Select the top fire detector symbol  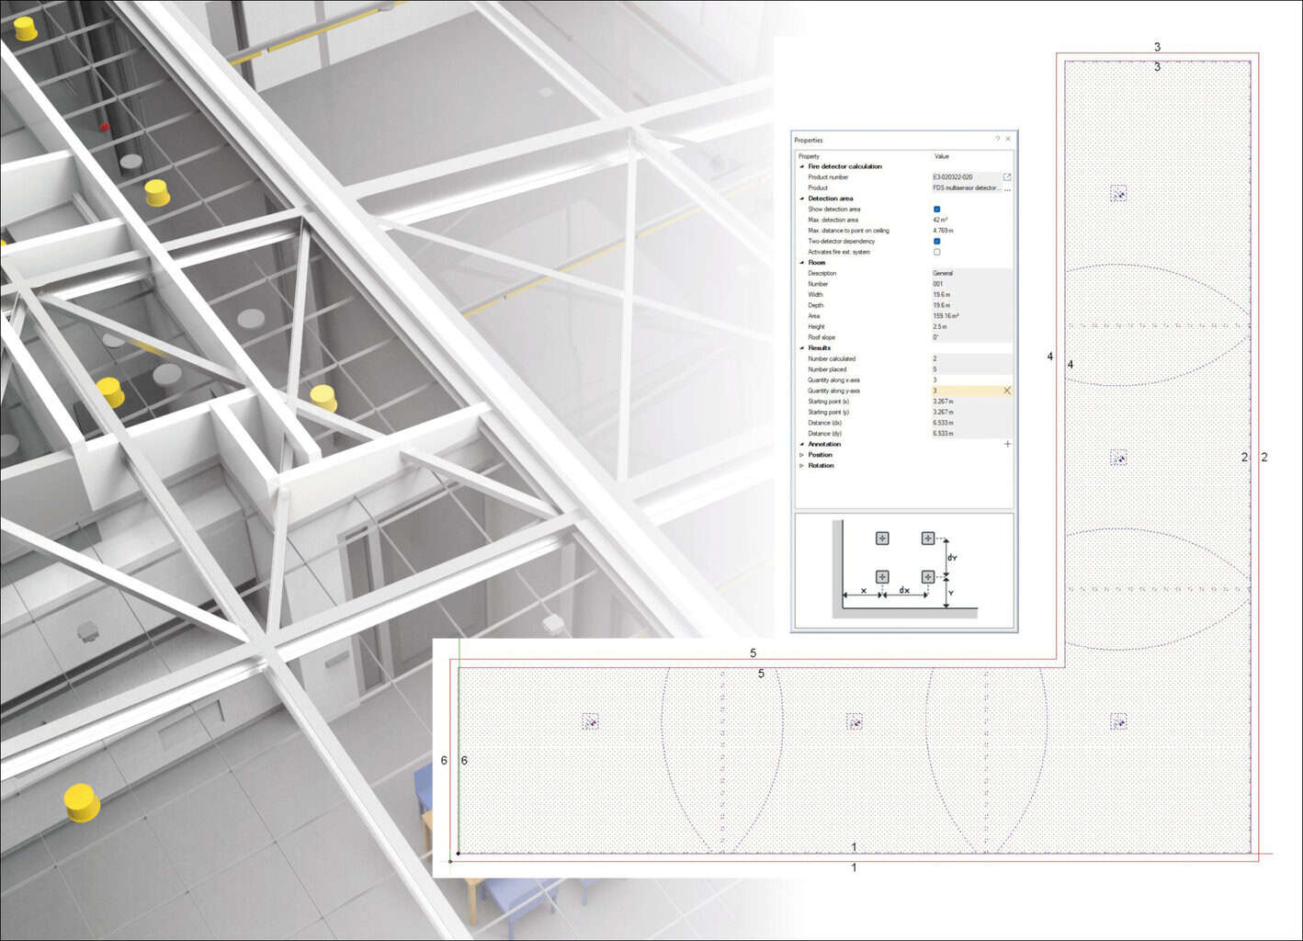click(1118, 193)
